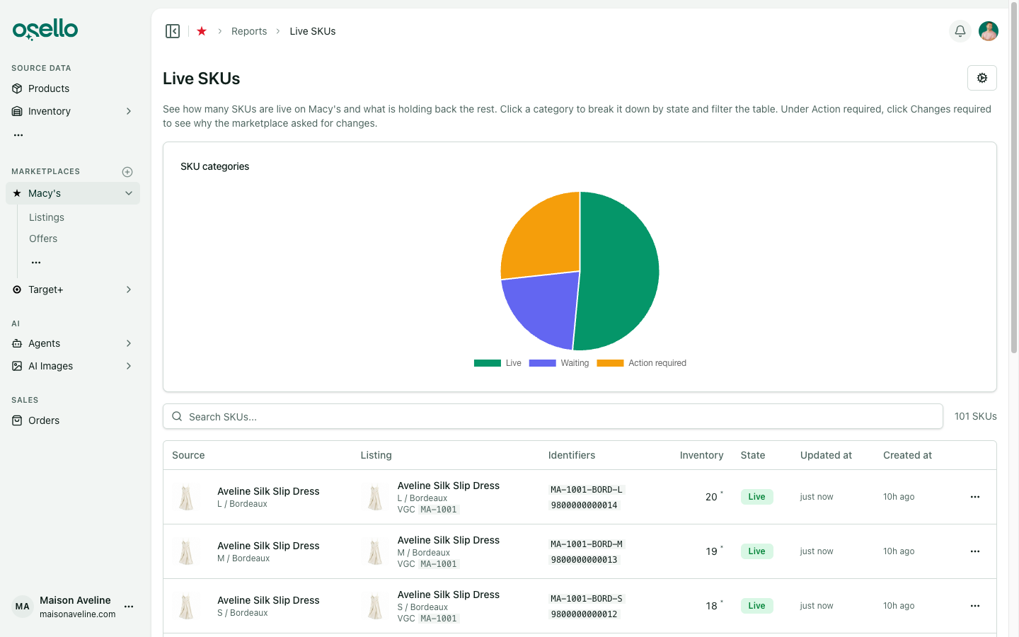Add a marketplace plus icon
This screenshot has width=1019, height=637.
point(127,172)
